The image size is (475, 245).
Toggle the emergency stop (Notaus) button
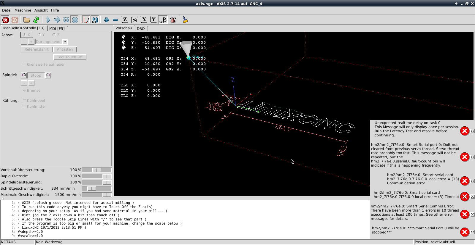click(x=6, y=20)
